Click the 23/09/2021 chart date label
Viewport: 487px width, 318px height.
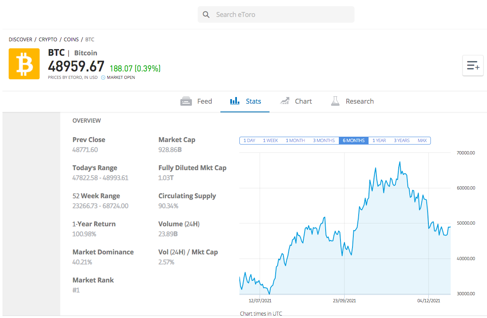point(344,301)
